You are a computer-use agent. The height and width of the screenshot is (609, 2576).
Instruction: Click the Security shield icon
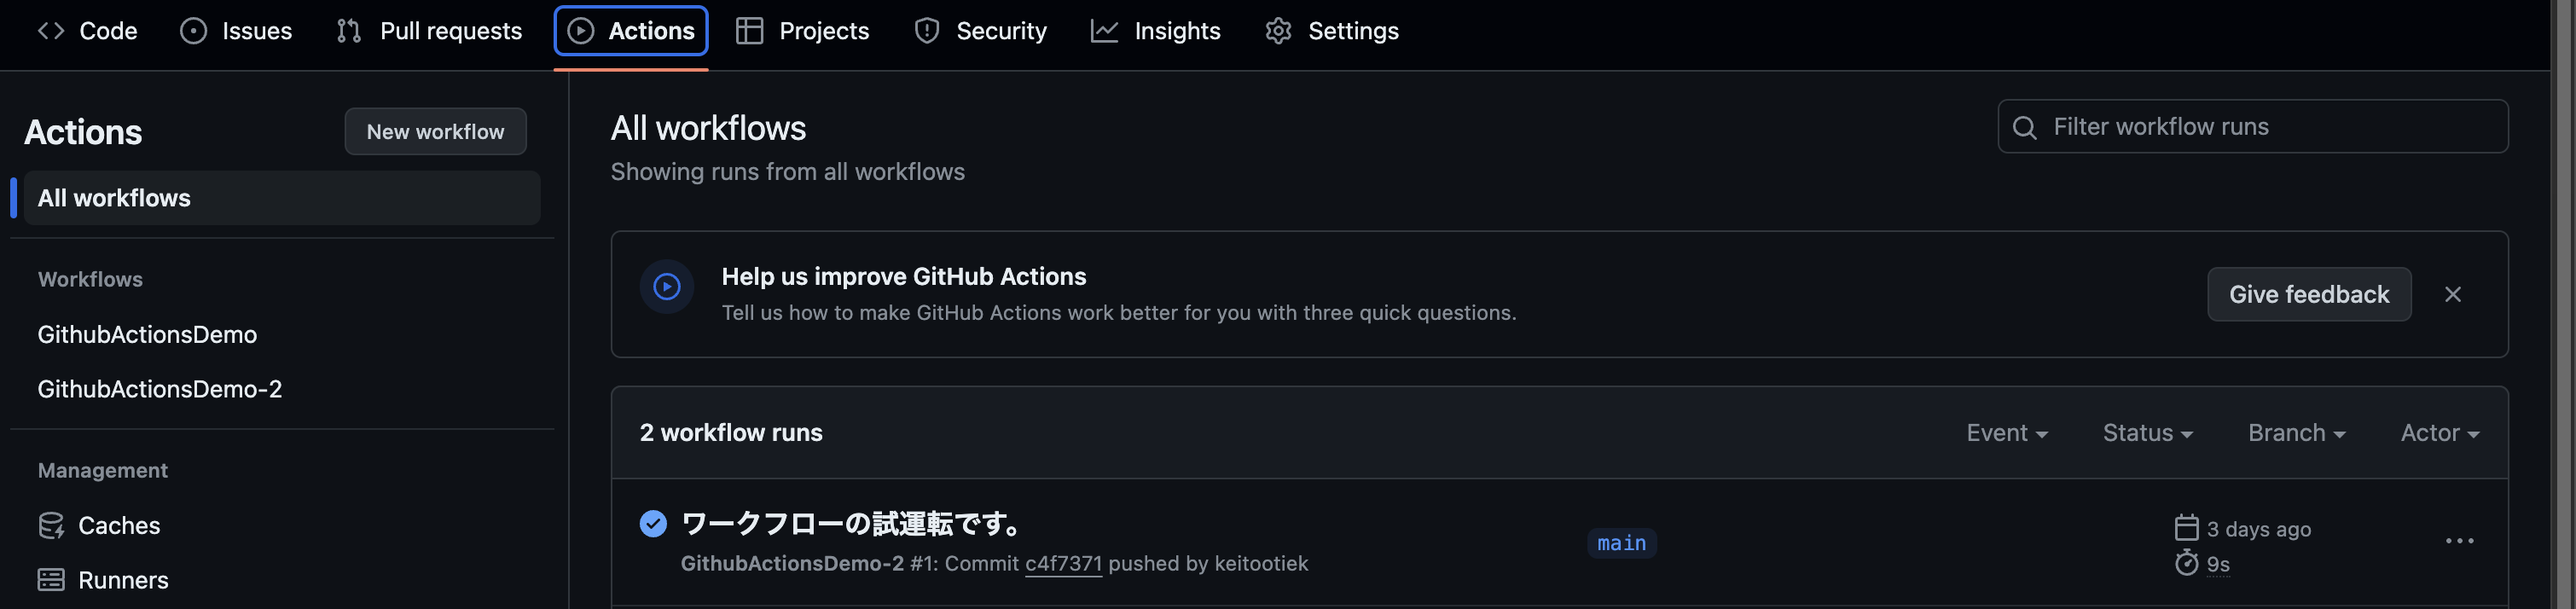926,31
